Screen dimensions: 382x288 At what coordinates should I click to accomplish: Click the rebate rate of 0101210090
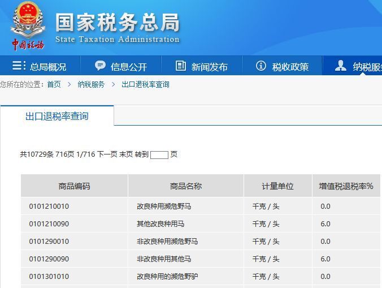(325, 224)
